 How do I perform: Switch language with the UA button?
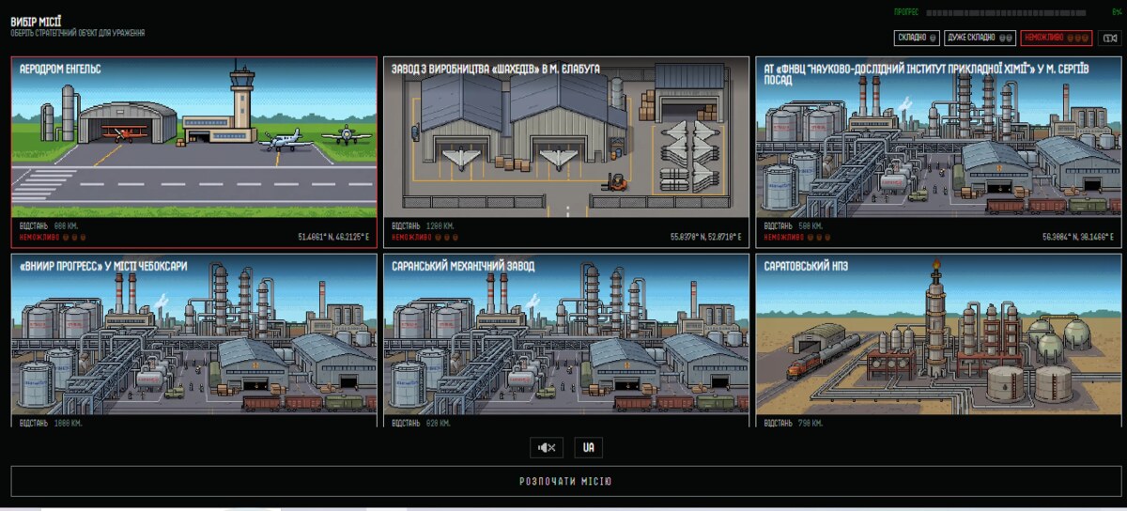(589, 447)
